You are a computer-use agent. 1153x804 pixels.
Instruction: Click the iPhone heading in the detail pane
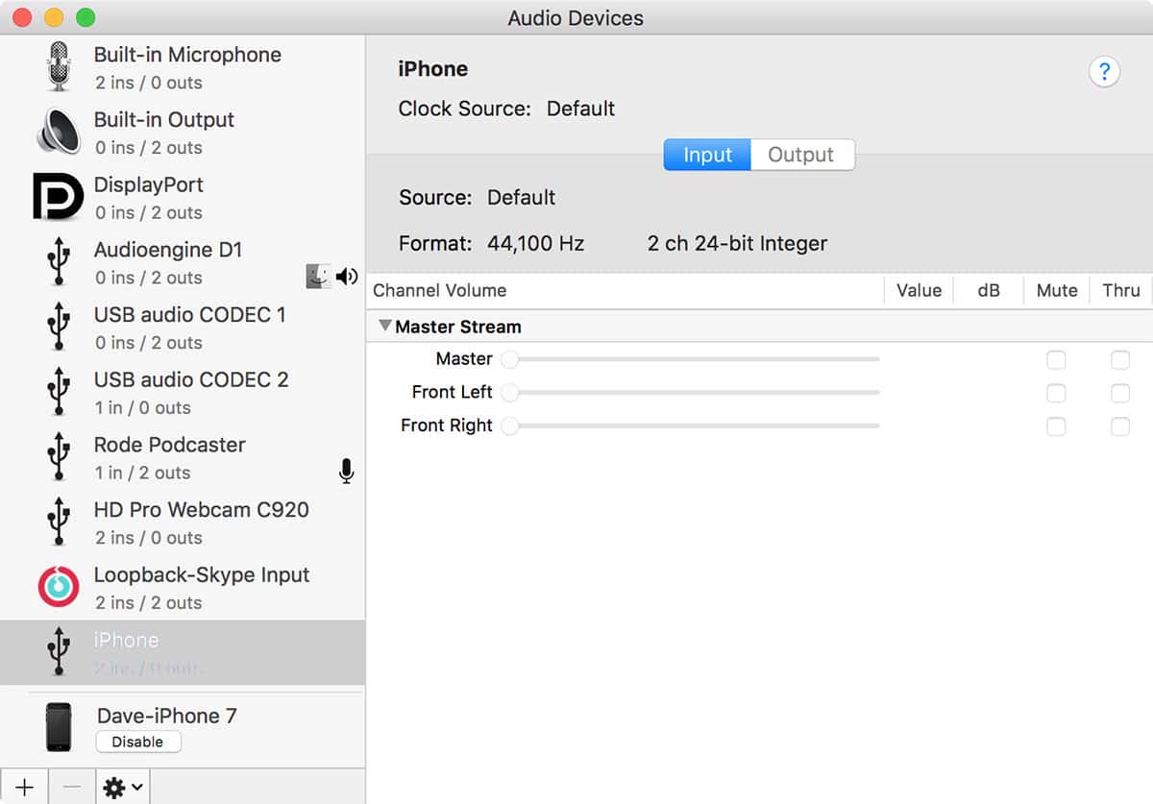click(433, 69)
